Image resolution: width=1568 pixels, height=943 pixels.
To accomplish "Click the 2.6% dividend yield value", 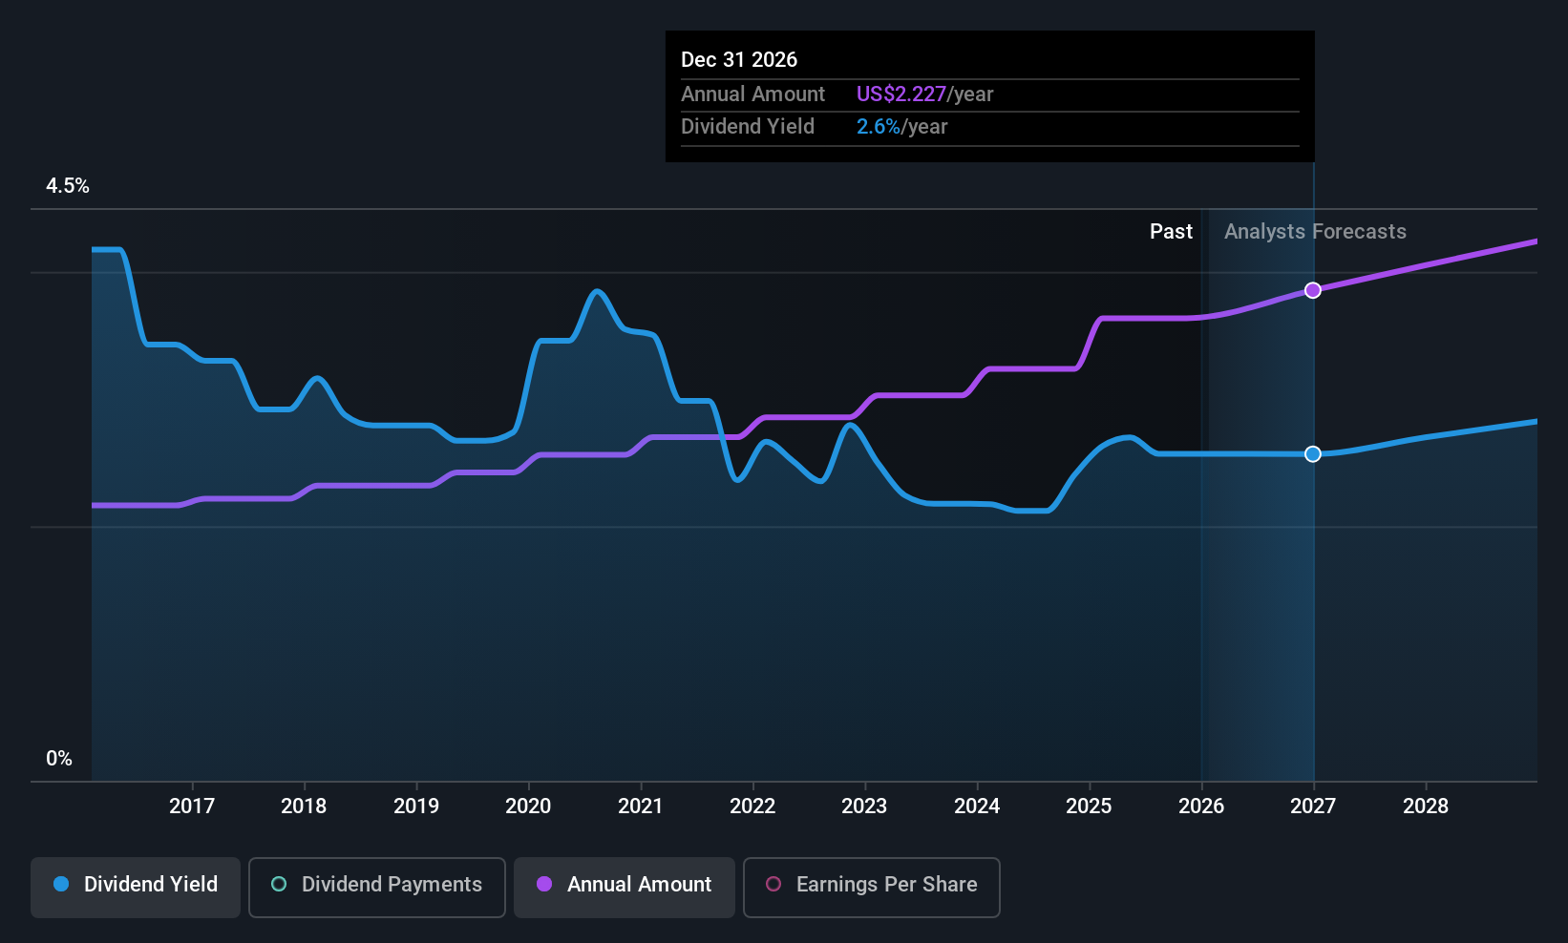I will coord(878,127).
